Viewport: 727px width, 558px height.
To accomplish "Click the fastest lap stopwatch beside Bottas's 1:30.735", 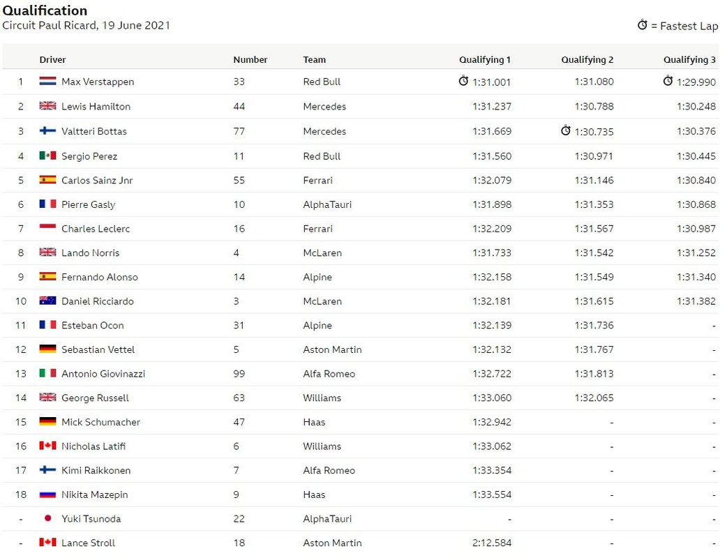I will click(566, 130).
